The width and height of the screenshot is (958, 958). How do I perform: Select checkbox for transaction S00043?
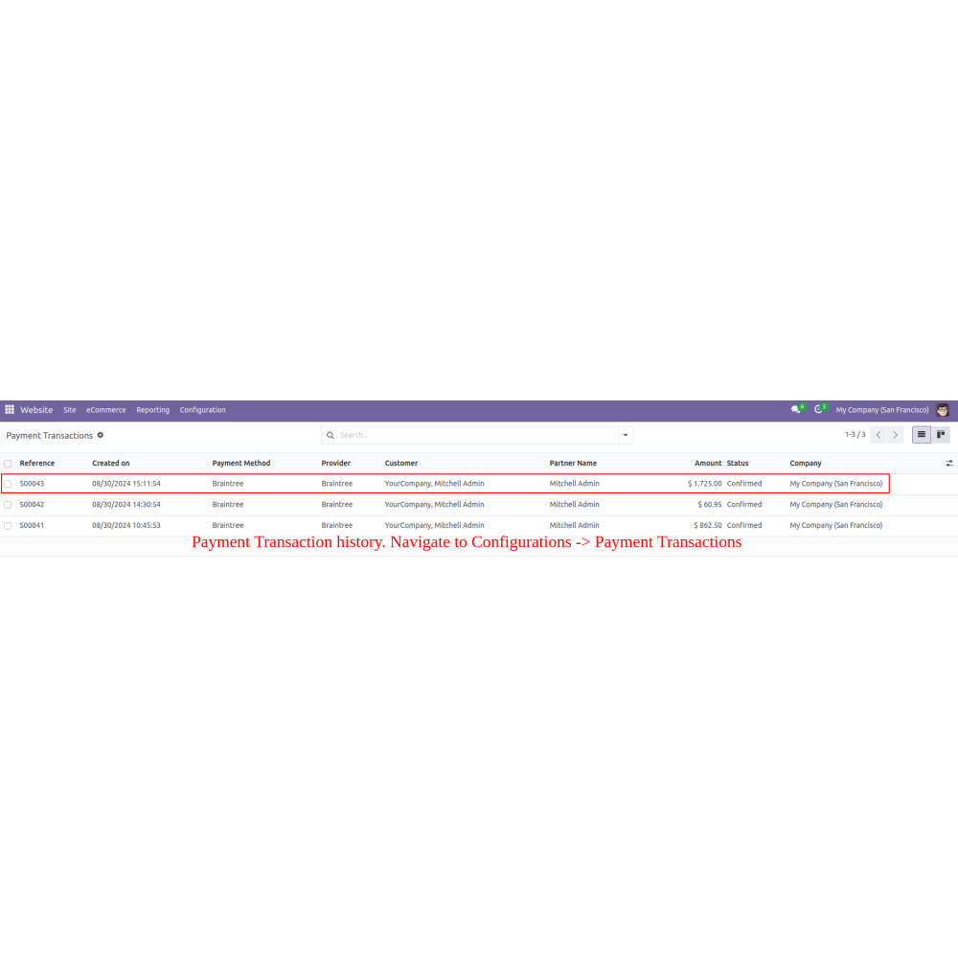pyautogui.click(x=8, y=484)
